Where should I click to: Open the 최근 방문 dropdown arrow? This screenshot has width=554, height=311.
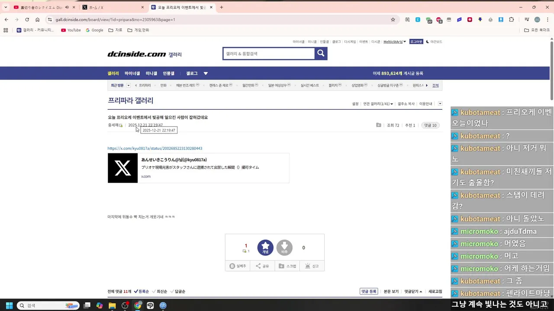(128, 86)
